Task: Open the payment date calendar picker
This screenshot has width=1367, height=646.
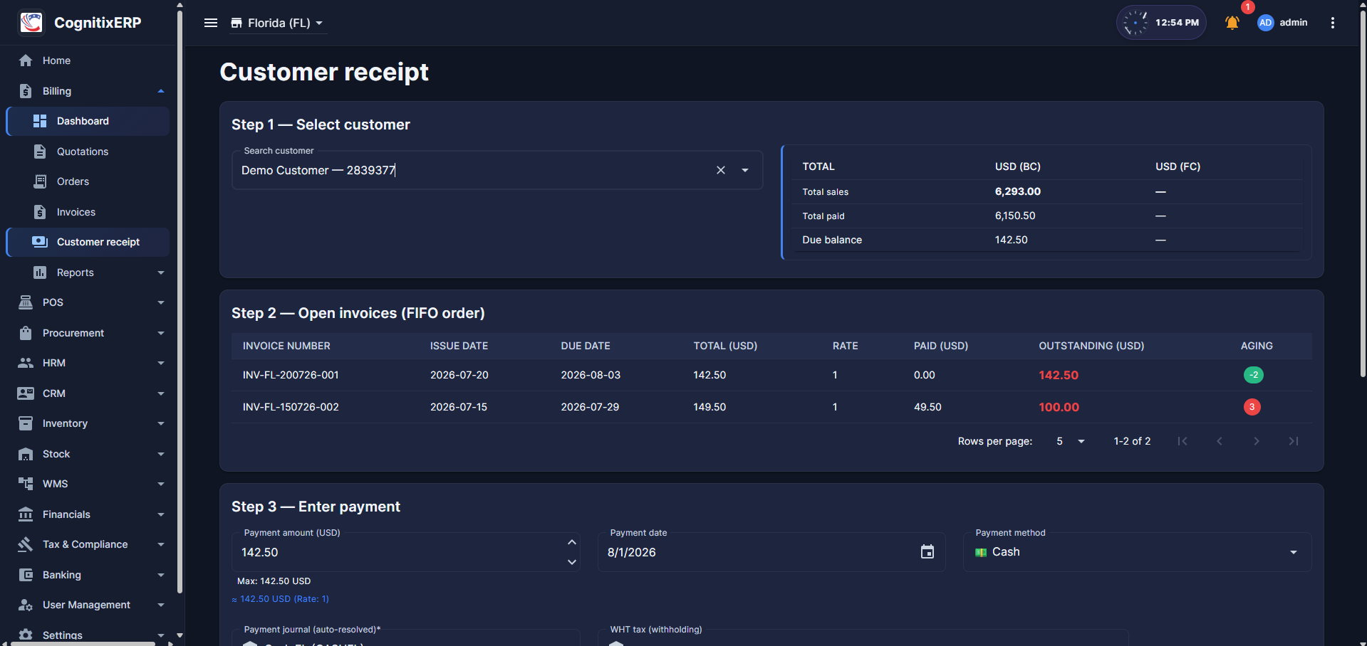Action: click(927, 552)
